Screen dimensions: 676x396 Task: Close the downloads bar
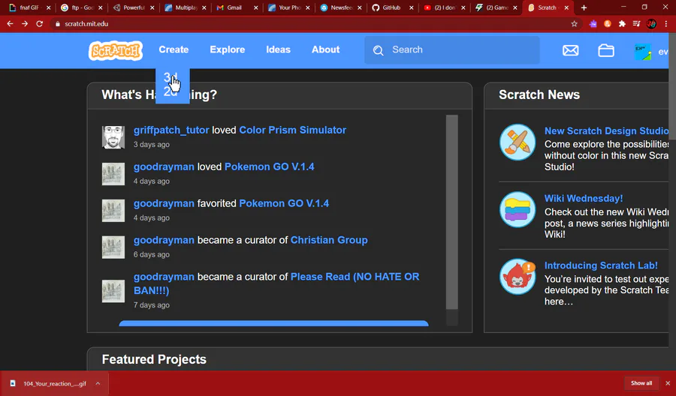(x=668, y=383)
